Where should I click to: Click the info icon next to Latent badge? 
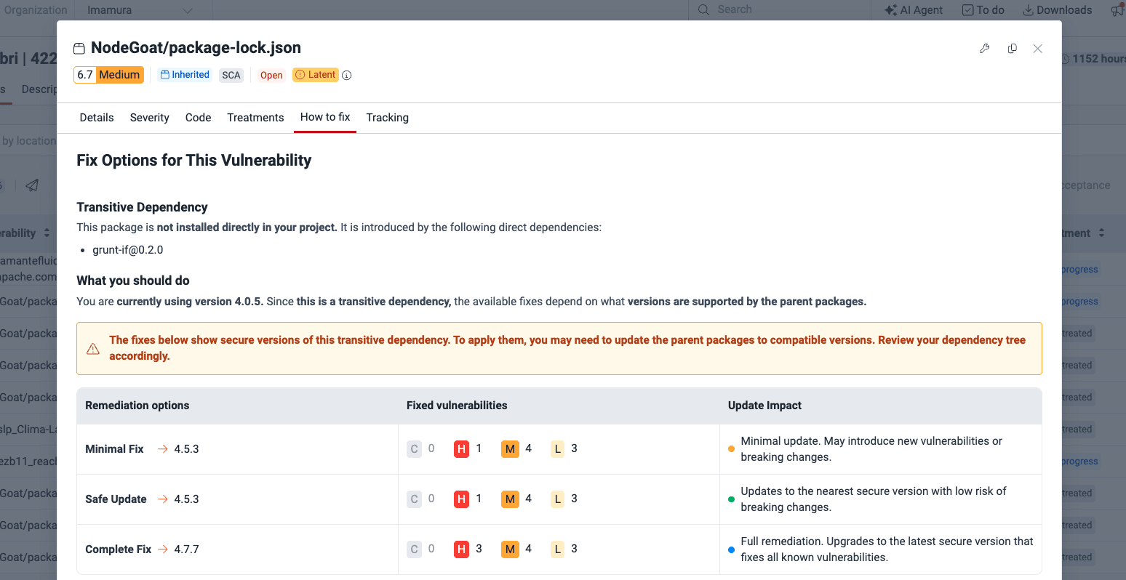pos(347,75)
